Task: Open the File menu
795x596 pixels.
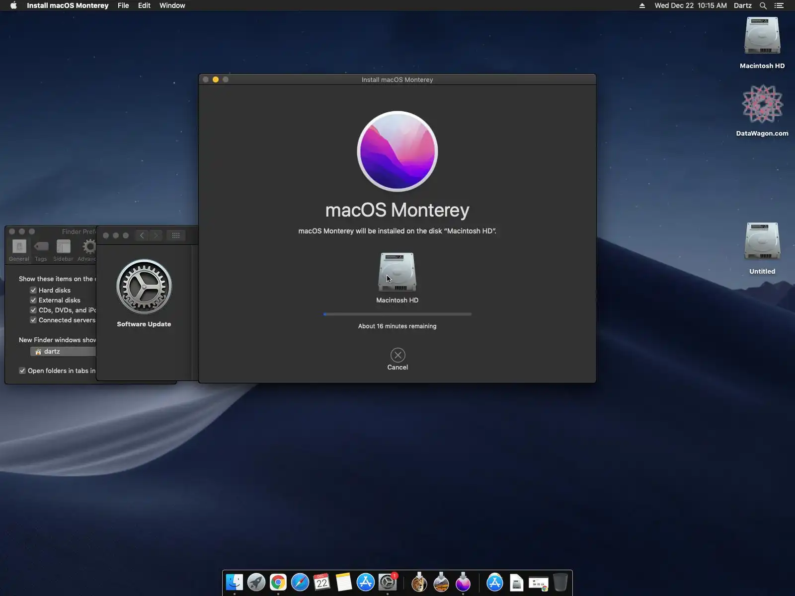Action: (123, 5)
